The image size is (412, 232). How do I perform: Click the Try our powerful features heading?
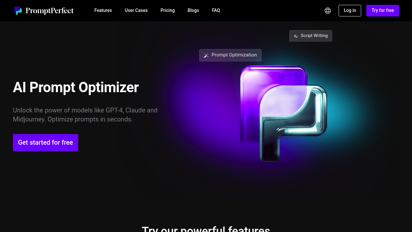pos(206,229)
